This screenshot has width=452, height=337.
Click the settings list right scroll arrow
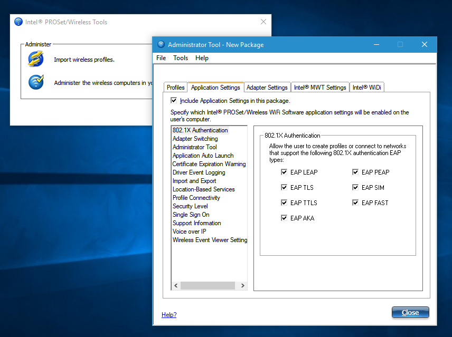pos(243,285)
